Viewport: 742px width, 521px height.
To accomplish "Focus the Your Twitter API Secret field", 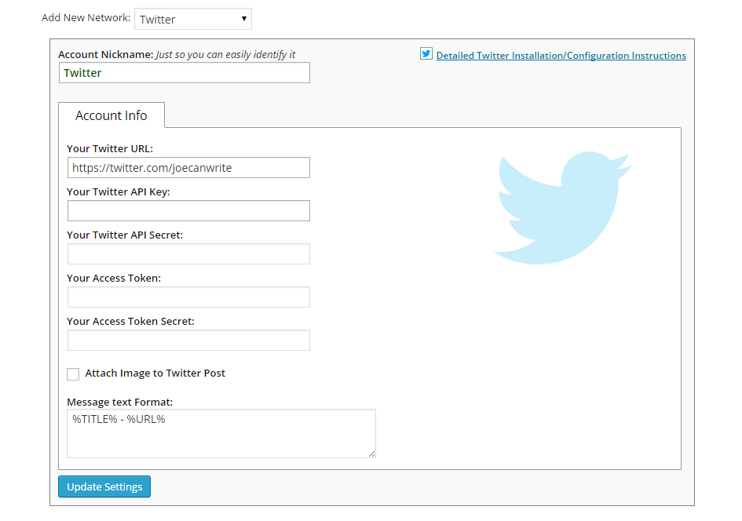I will pyautogui.click(x=188, y=254).
